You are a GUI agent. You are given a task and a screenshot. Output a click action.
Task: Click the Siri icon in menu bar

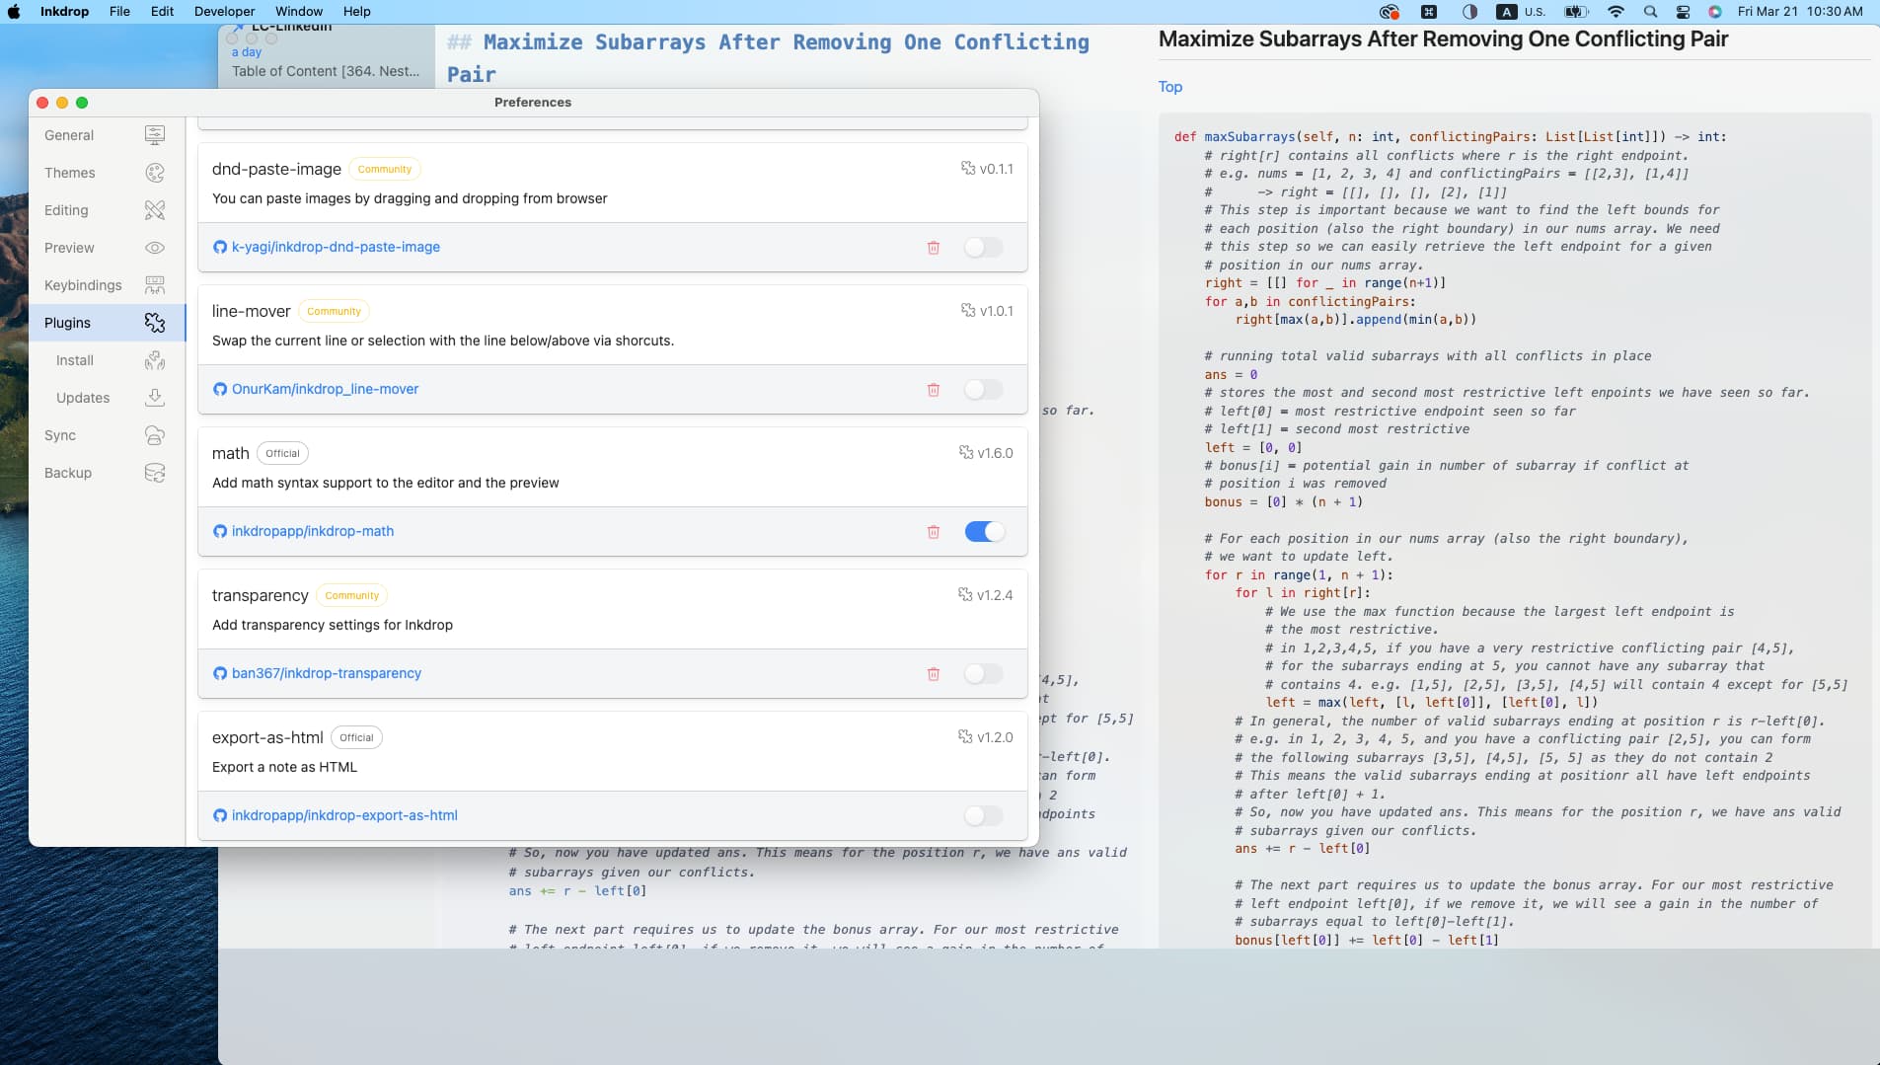(1715, 12)
